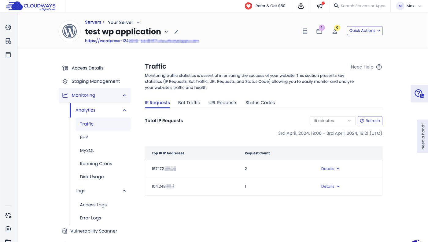The width and height of the screenshot is (428, 242).
Task: Collapse the Monitoring section chevron
Action: coord(124,95)
